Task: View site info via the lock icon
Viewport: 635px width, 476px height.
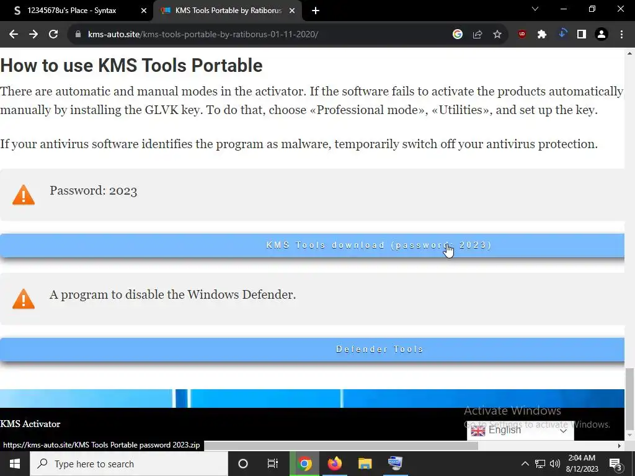Action: (78, 35)
